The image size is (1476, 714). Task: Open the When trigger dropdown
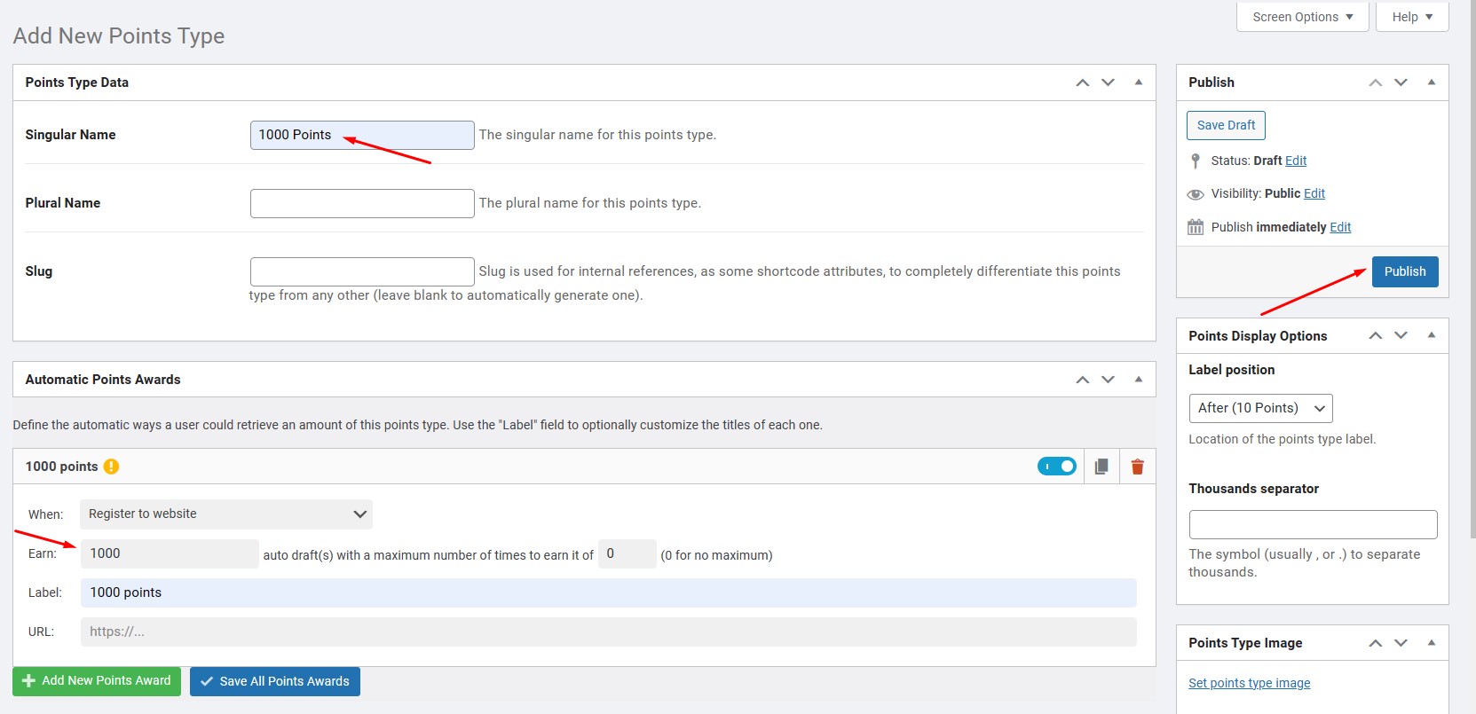(x=226, y=514)
